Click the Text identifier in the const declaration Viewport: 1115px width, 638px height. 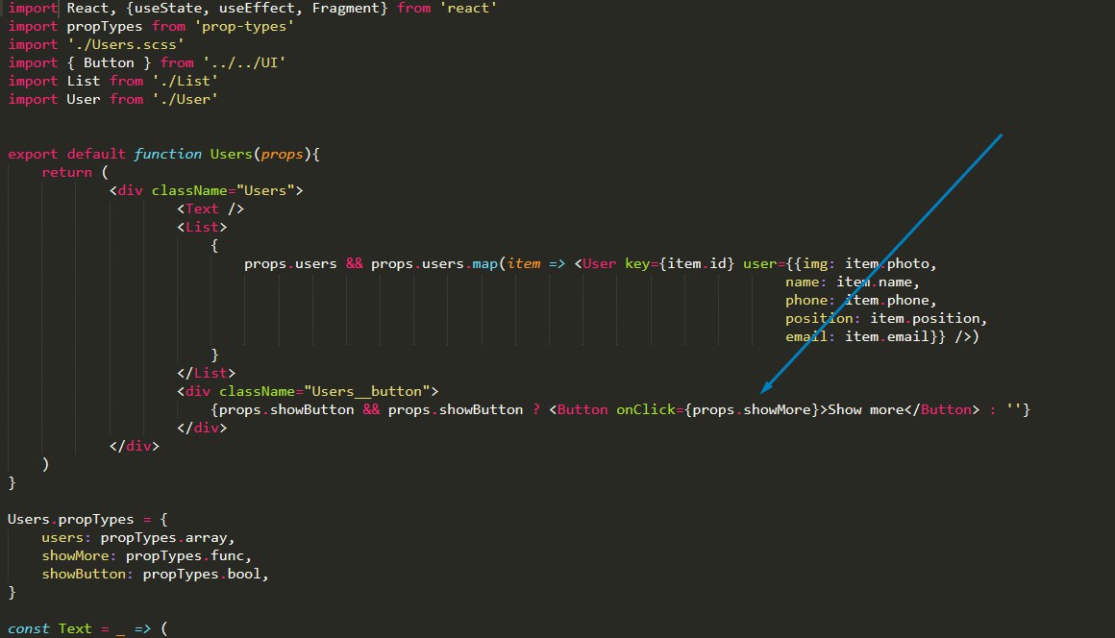click(75, 628)
